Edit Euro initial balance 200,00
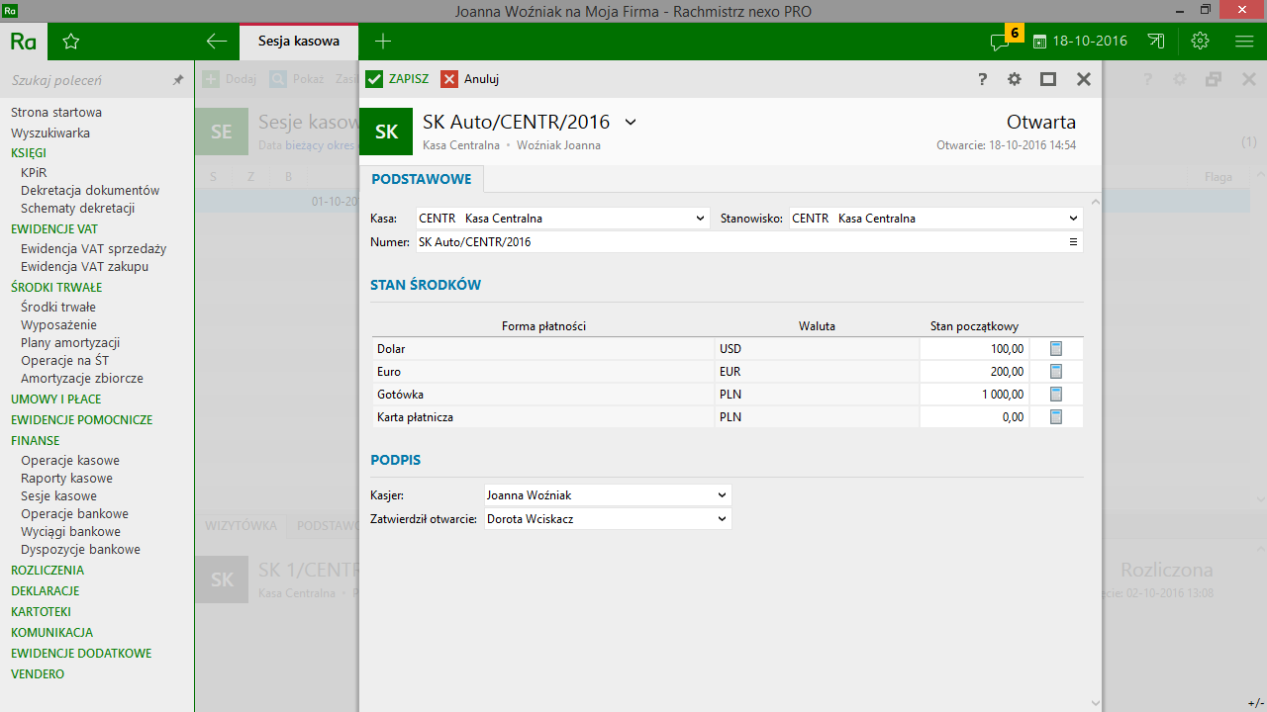 click(x=974, y=372)
